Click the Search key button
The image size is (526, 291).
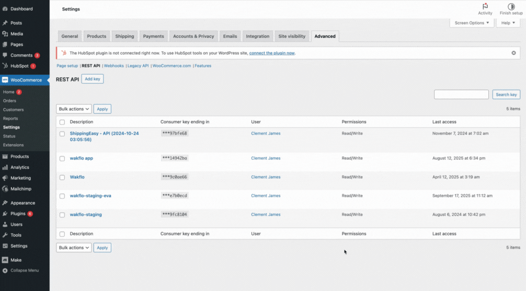click(506, 95)
